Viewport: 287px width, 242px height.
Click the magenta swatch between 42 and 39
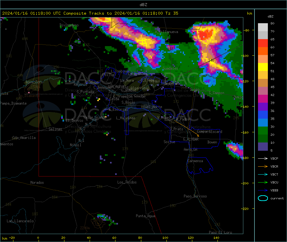click(x=263, y=99)
